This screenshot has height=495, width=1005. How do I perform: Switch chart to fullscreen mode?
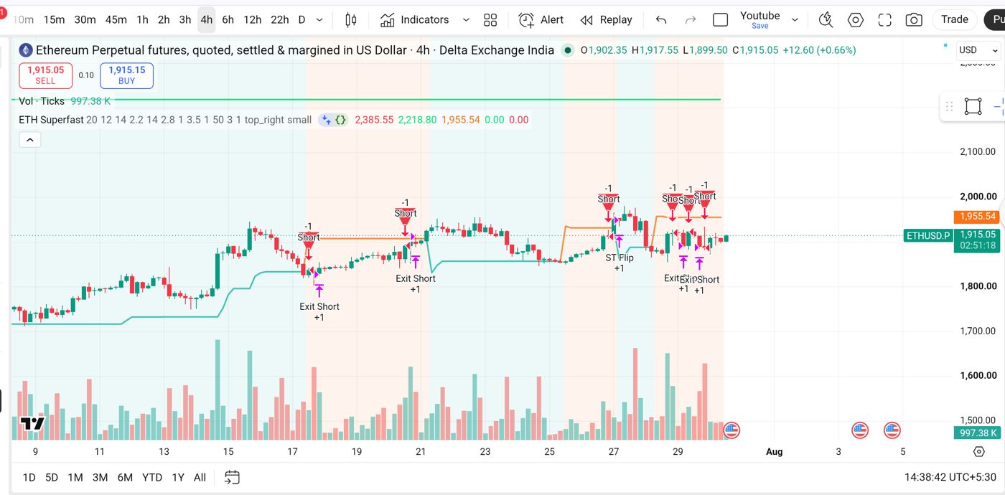coord(885,20)
